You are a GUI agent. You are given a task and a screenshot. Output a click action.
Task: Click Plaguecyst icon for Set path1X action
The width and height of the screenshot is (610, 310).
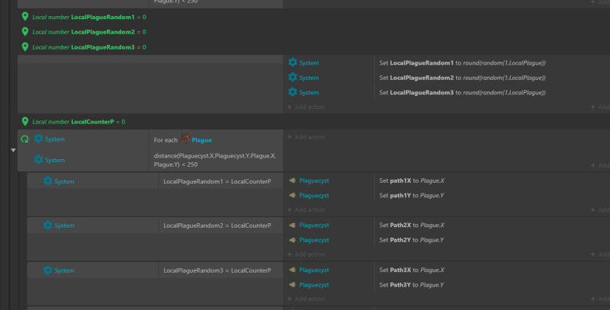coord(293,181)
